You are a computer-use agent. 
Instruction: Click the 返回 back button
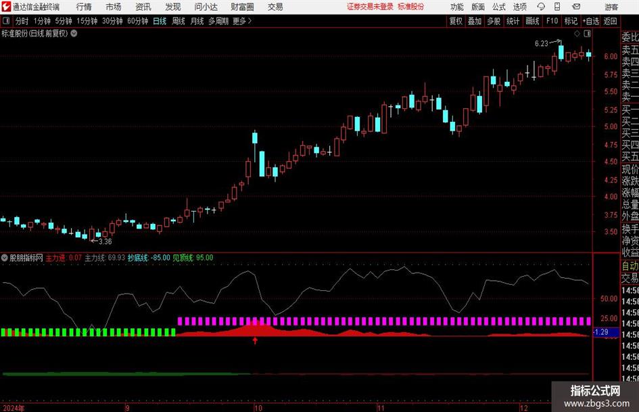pyautogui.click(x=610, y=21)
